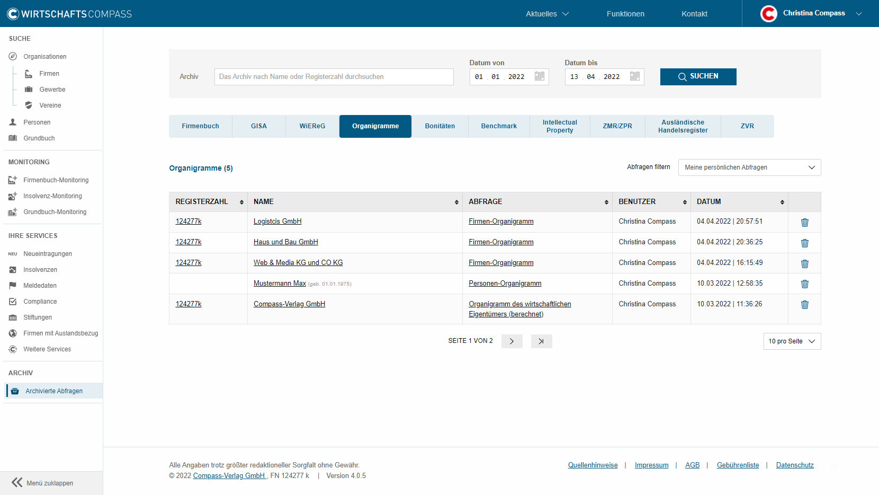879x495 pixels.
Task: Collapse menu via double-chevron icon
Action: tap(17, 482)
